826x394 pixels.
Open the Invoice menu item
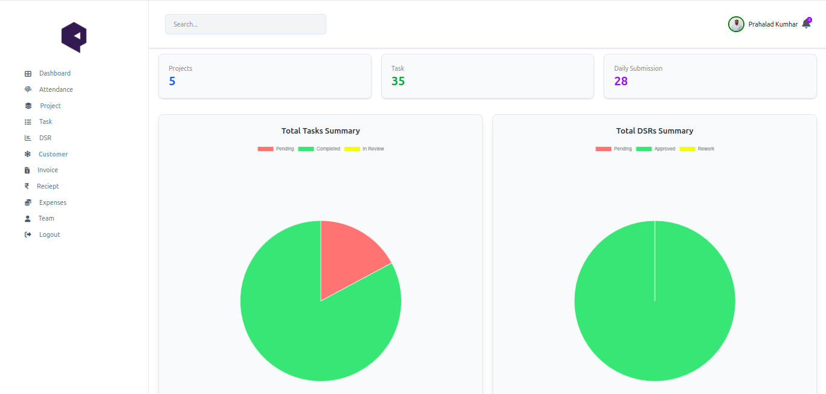pyautogui.click(x=48, y=170)
